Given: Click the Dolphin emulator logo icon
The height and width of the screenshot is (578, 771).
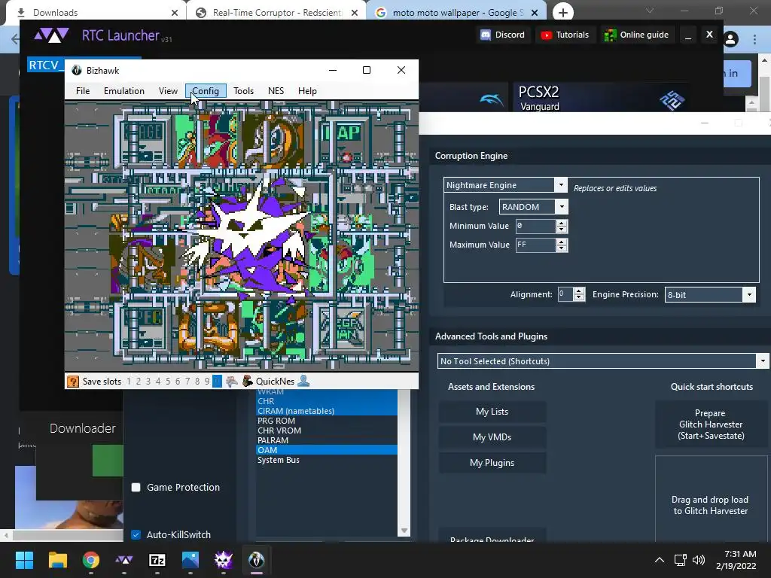Looking at the screenshot, I should [x=491, y=99].
